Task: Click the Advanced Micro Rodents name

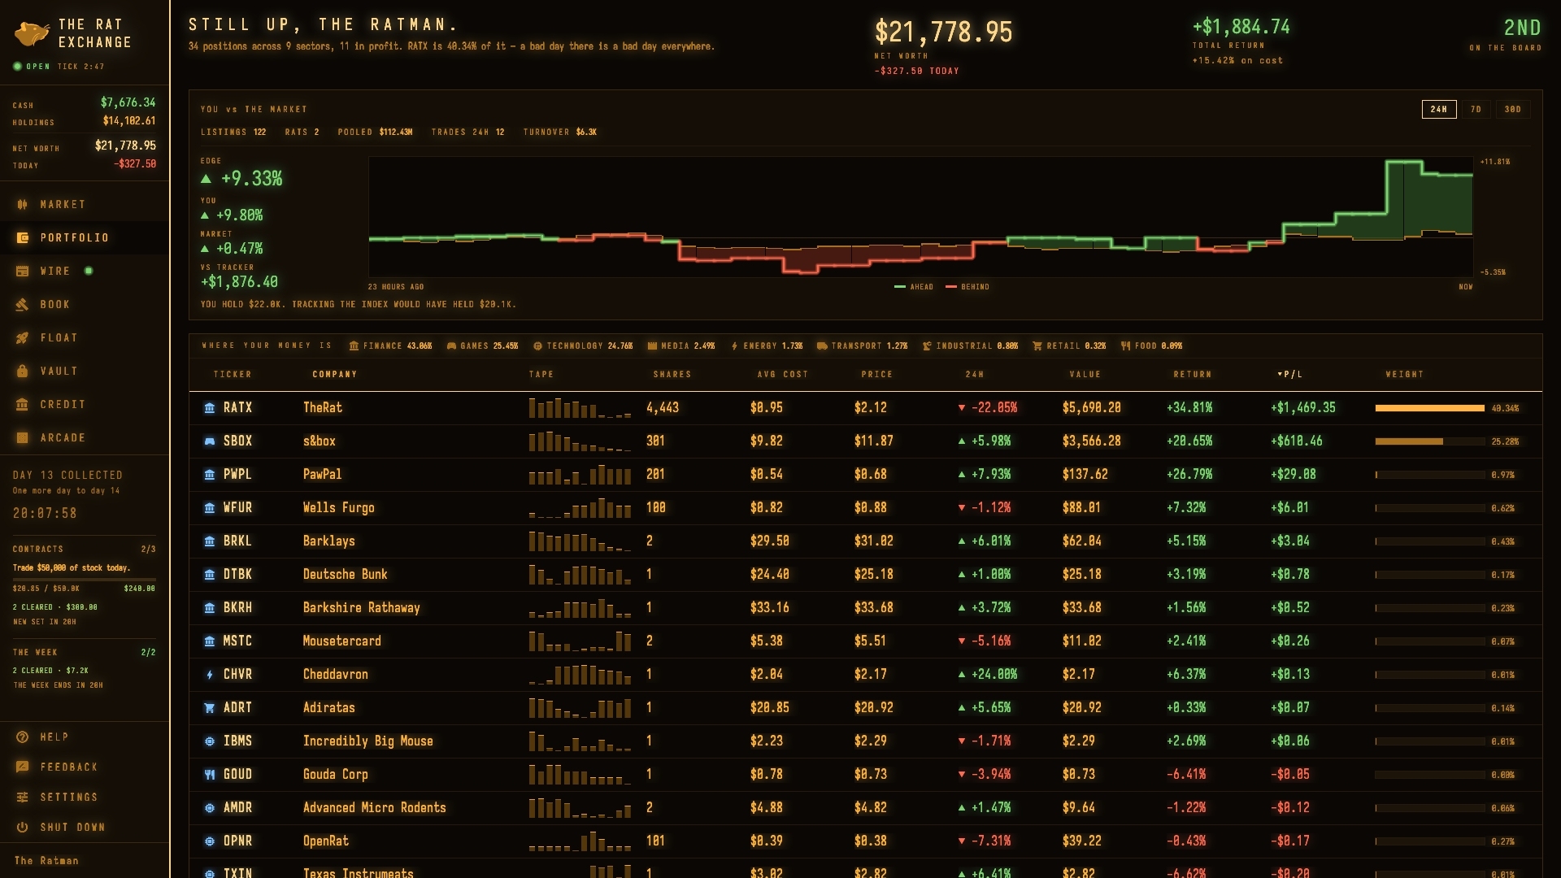Action: tap(375, 807)
